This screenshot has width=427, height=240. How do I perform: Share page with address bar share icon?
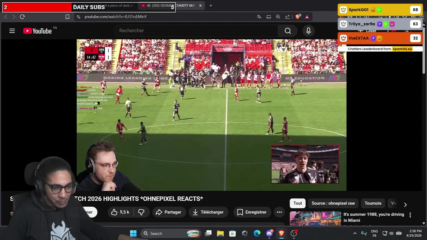[x=288, y=17]
